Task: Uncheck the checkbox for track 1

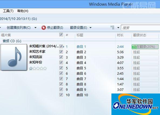Action: pos(61,46)
